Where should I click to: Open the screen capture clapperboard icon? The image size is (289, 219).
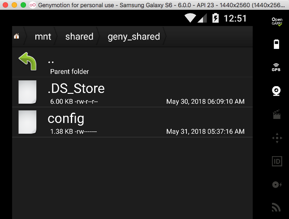click(276, 114)
